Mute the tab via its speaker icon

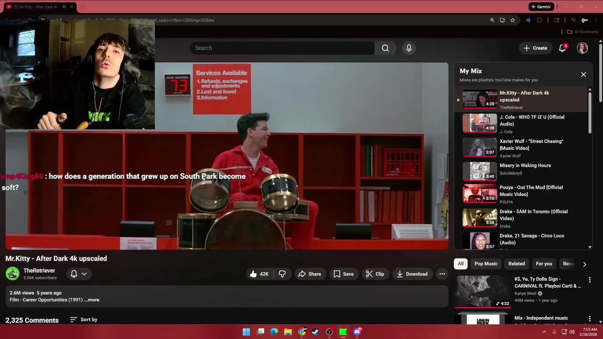[x=64, y=7]
